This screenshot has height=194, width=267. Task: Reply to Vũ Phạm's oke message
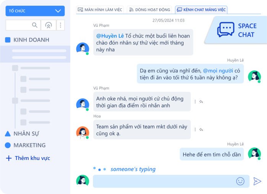[x=201, y=102]
